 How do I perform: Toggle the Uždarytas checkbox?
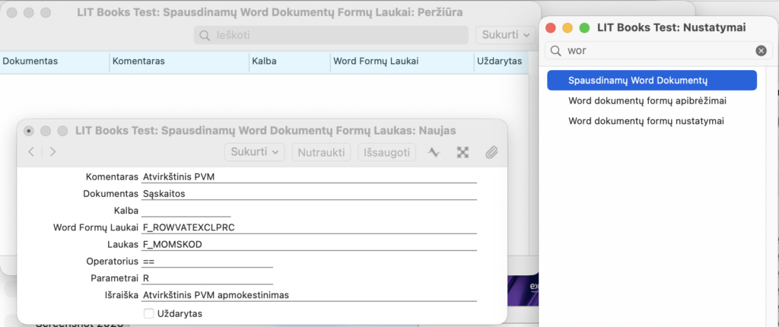[x=148, y=313]
